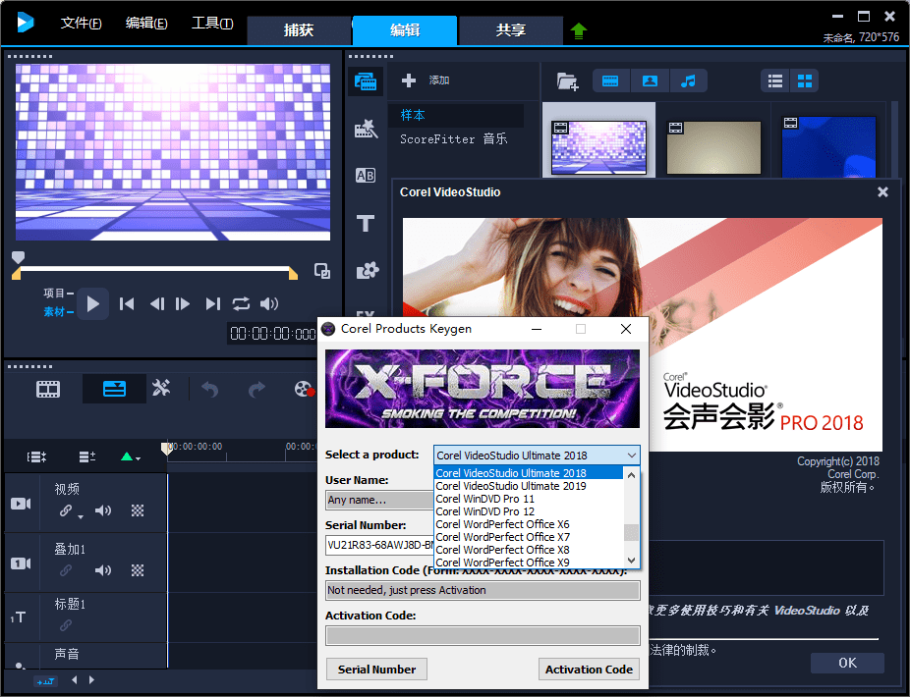
Task: Open the 工具 (Tools) menu
Action: (x=212, y=24)
